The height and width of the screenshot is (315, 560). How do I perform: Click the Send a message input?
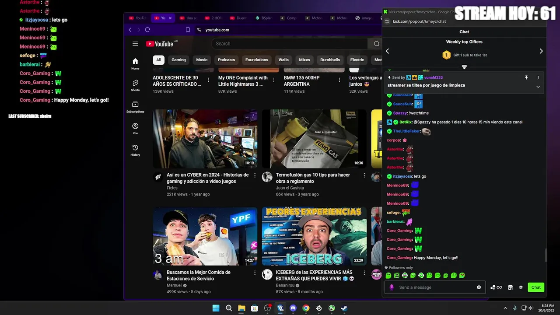pyautogui.click(x=435, y=287)
